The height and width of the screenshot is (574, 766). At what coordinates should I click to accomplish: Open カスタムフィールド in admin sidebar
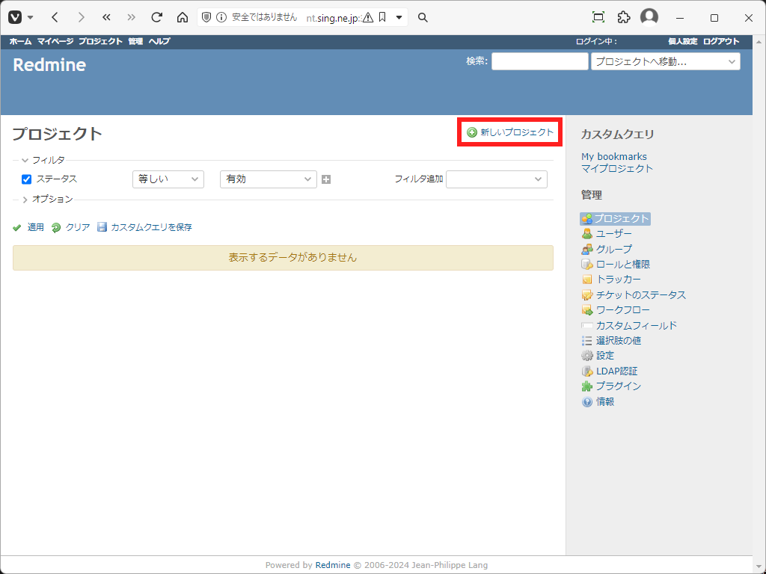pos(629,326)
